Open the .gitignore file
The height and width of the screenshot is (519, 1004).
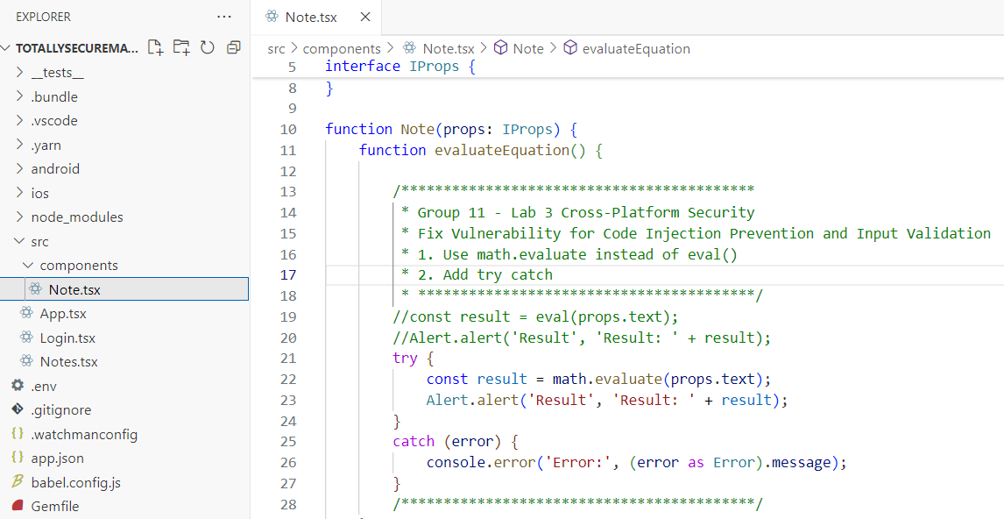[x=60, y=410]
